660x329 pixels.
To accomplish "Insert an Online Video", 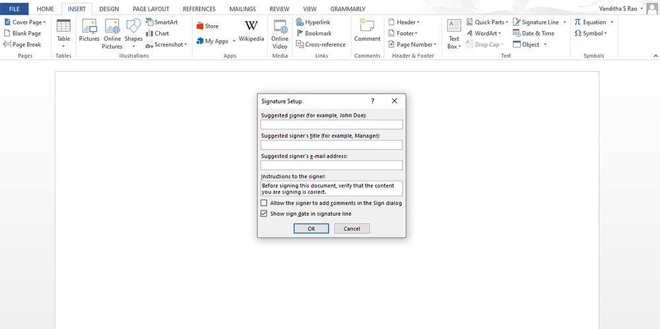I will (x=280, y=33).
